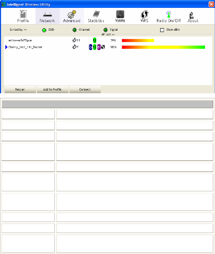
Task: Click the Connect button
Action: 85,89
